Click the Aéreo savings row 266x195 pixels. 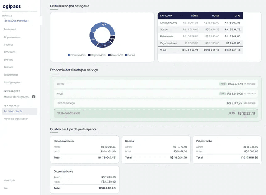pos(156,84)
